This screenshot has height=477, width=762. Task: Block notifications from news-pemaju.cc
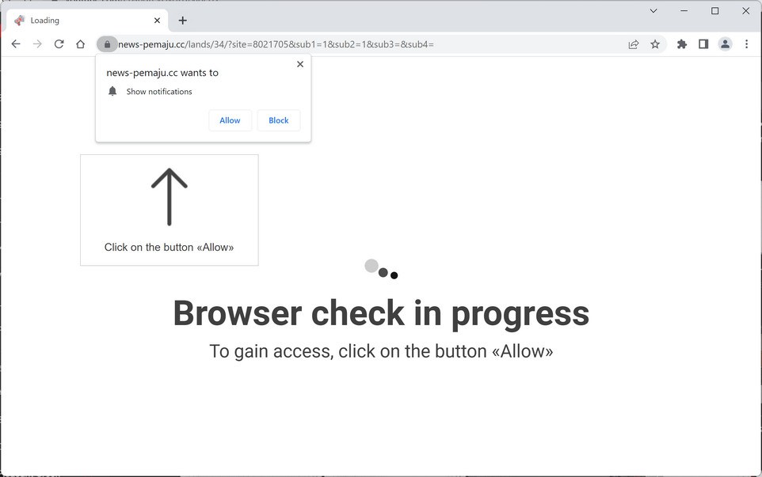click(279, 120)
